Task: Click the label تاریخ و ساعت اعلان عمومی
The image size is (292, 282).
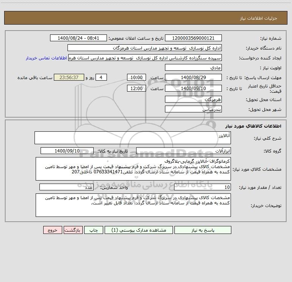Action: 136,38
